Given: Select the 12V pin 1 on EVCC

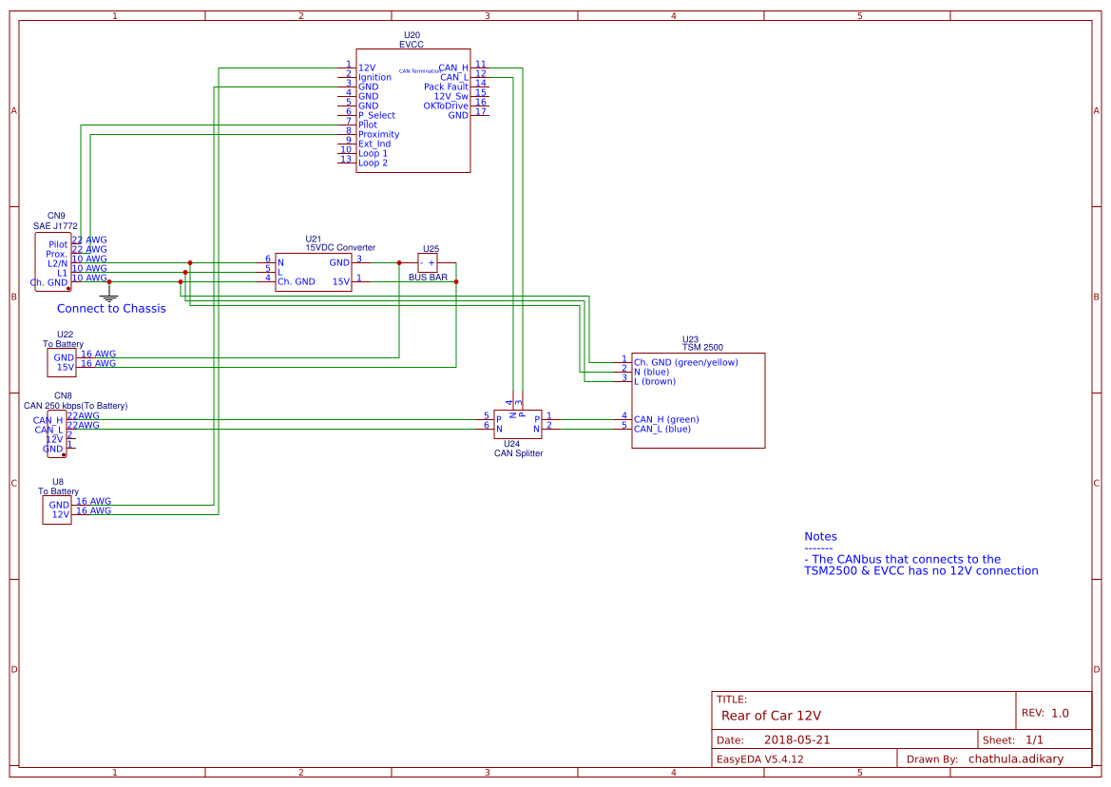Looking at the screenshot, I should click(367, 67).
